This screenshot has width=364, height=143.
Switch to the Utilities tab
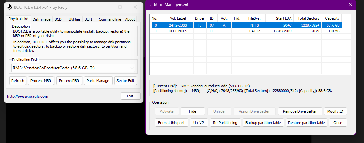pyautogui.click(x=74, y=19)
